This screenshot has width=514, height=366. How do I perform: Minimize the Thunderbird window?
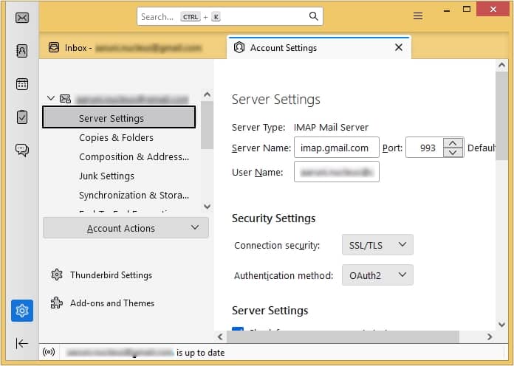(447, 10)
